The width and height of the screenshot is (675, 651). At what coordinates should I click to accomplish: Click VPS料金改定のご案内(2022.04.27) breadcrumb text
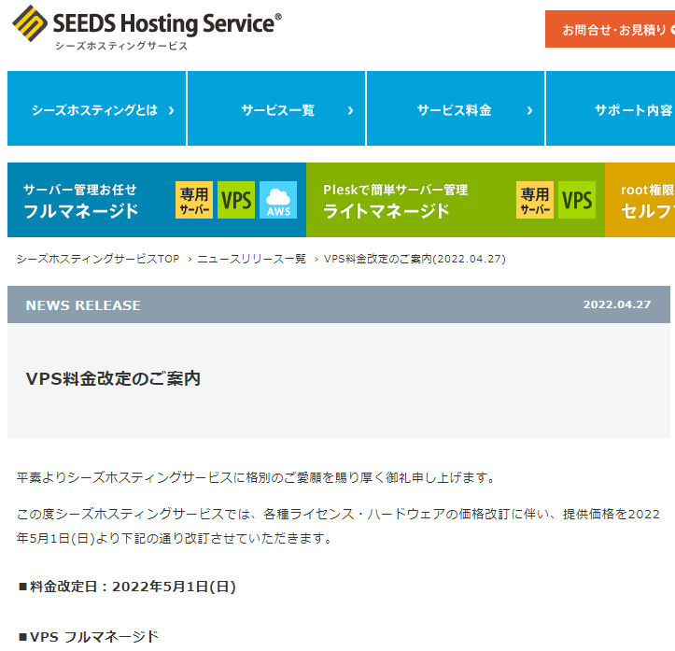coord(415,259)
